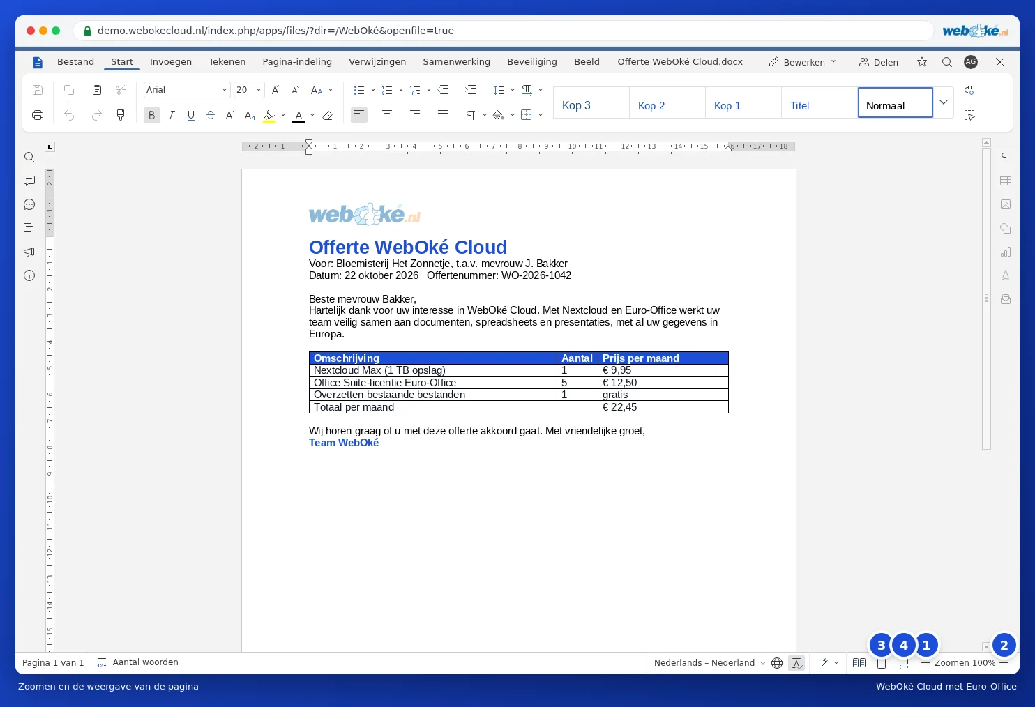Toggle bold formatting

click(151, 115)
